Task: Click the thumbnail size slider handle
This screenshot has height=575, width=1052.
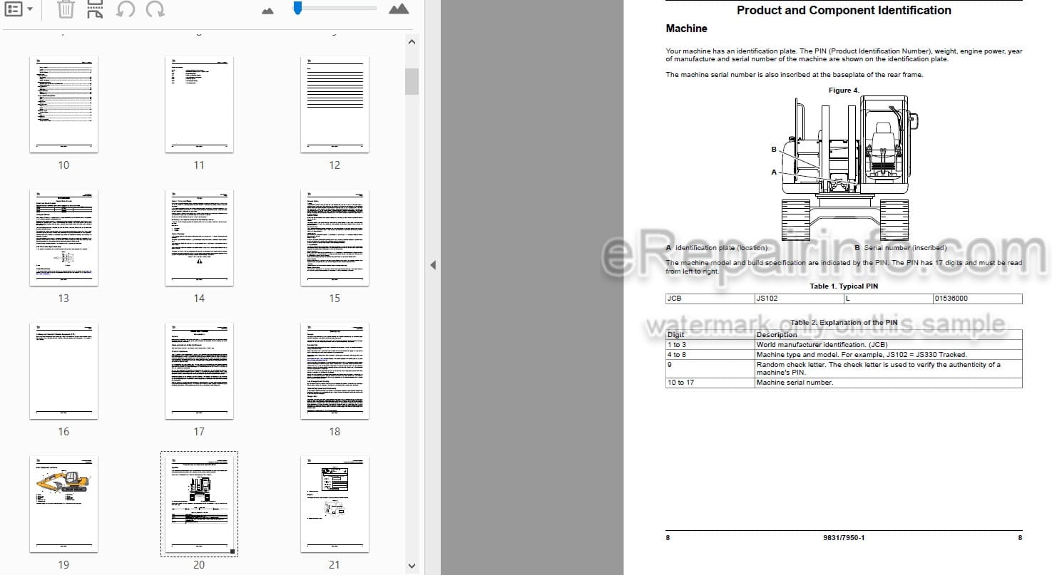Action: [297, 8]
